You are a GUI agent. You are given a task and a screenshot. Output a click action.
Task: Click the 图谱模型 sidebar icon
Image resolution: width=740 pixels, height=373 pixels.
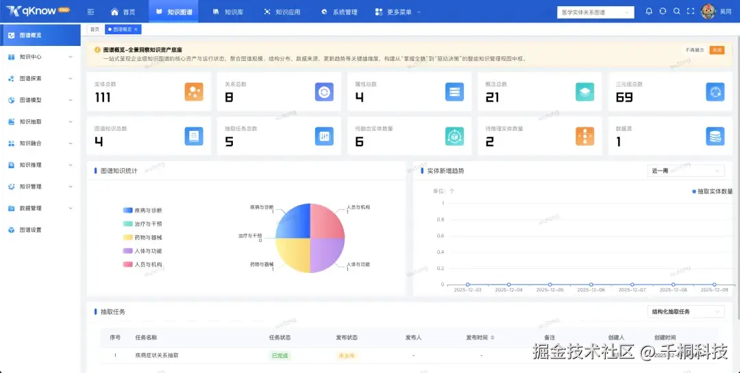click(x=12, y=100)
